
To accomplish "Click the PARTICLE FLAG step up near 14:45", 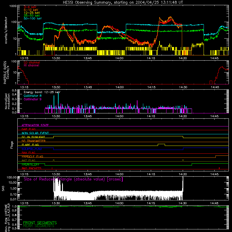I will [215, 157].
